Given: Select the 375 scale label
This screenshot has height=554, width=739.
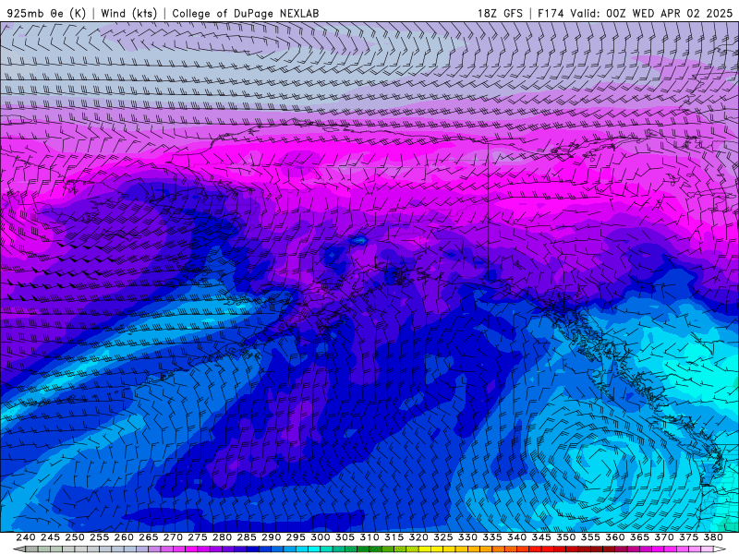Looking at the screenshot, I should 688,537.
